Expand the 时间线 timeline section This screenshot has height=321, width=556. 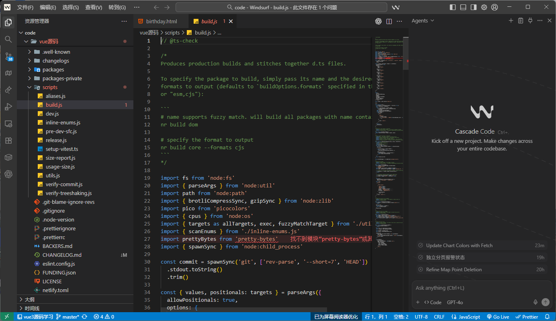(x=75, y=308)
